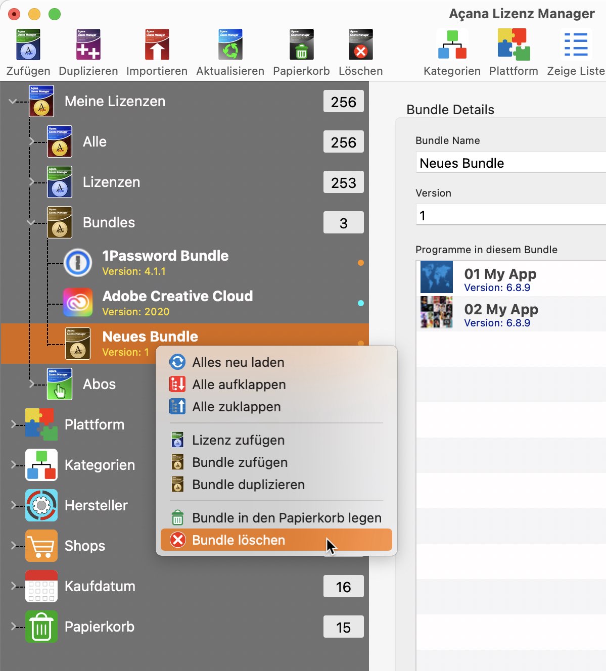
Task: Click the 253 count badge of Lizenzen
Action: (344, 182)
